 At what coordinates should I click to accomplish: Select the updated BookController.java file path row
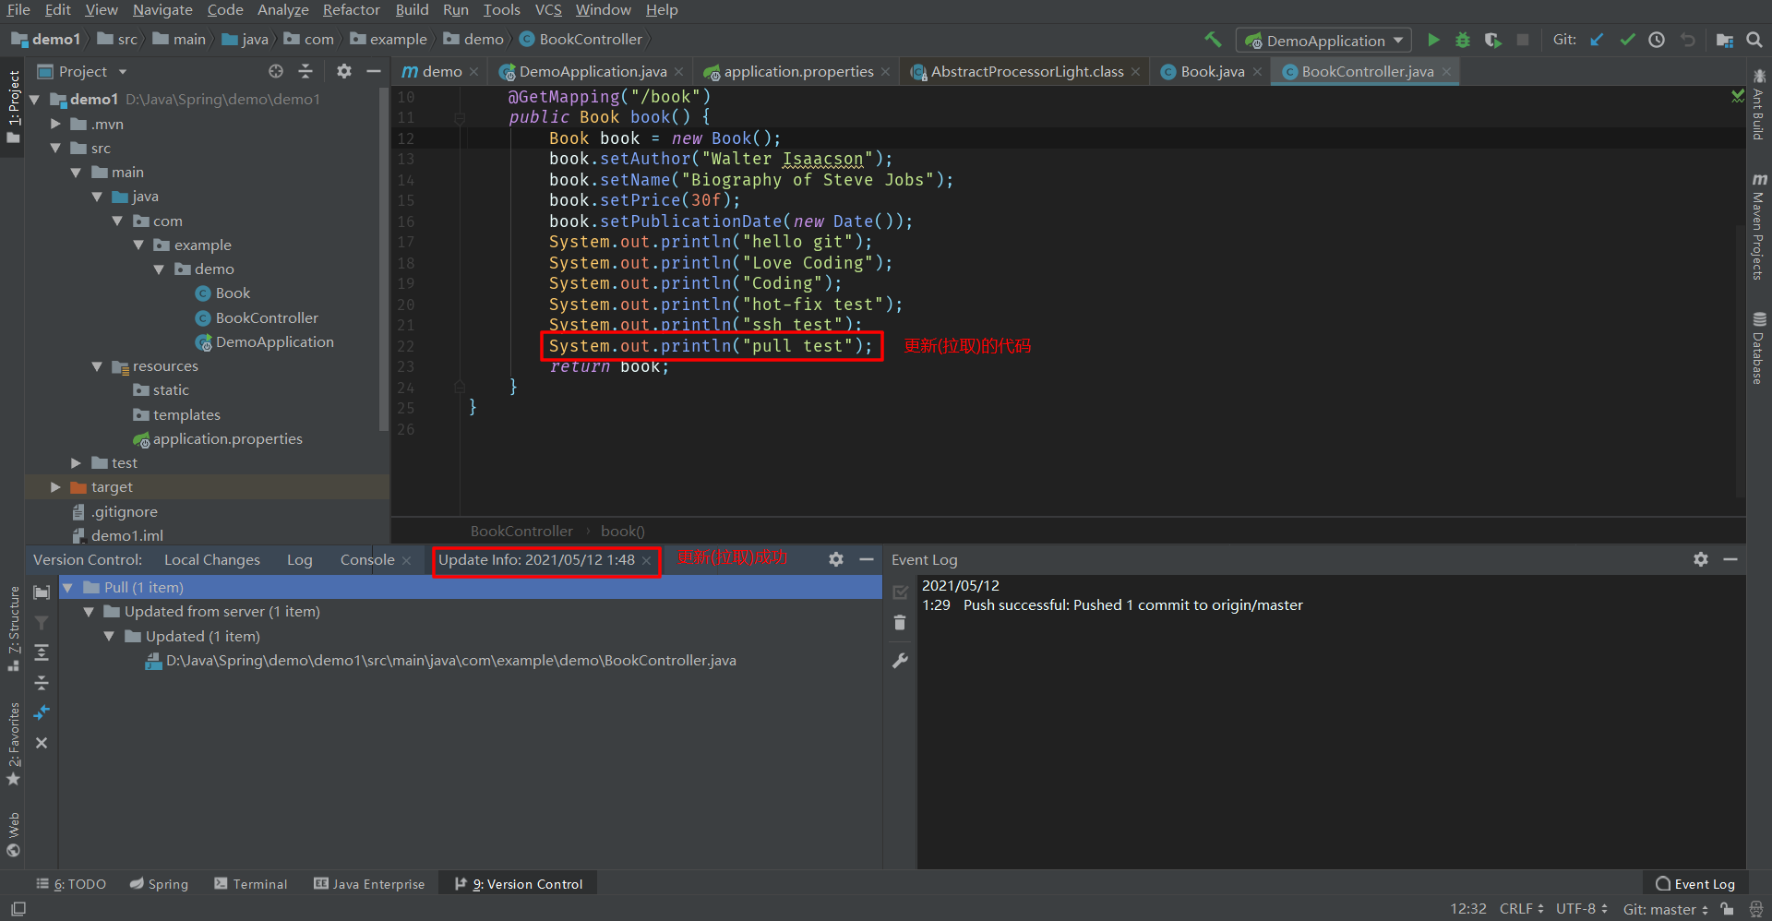coord(471,661)
